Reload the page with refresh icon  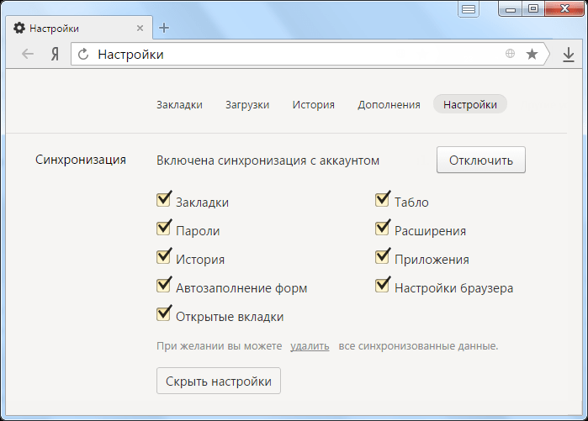[x=83, y=55]
